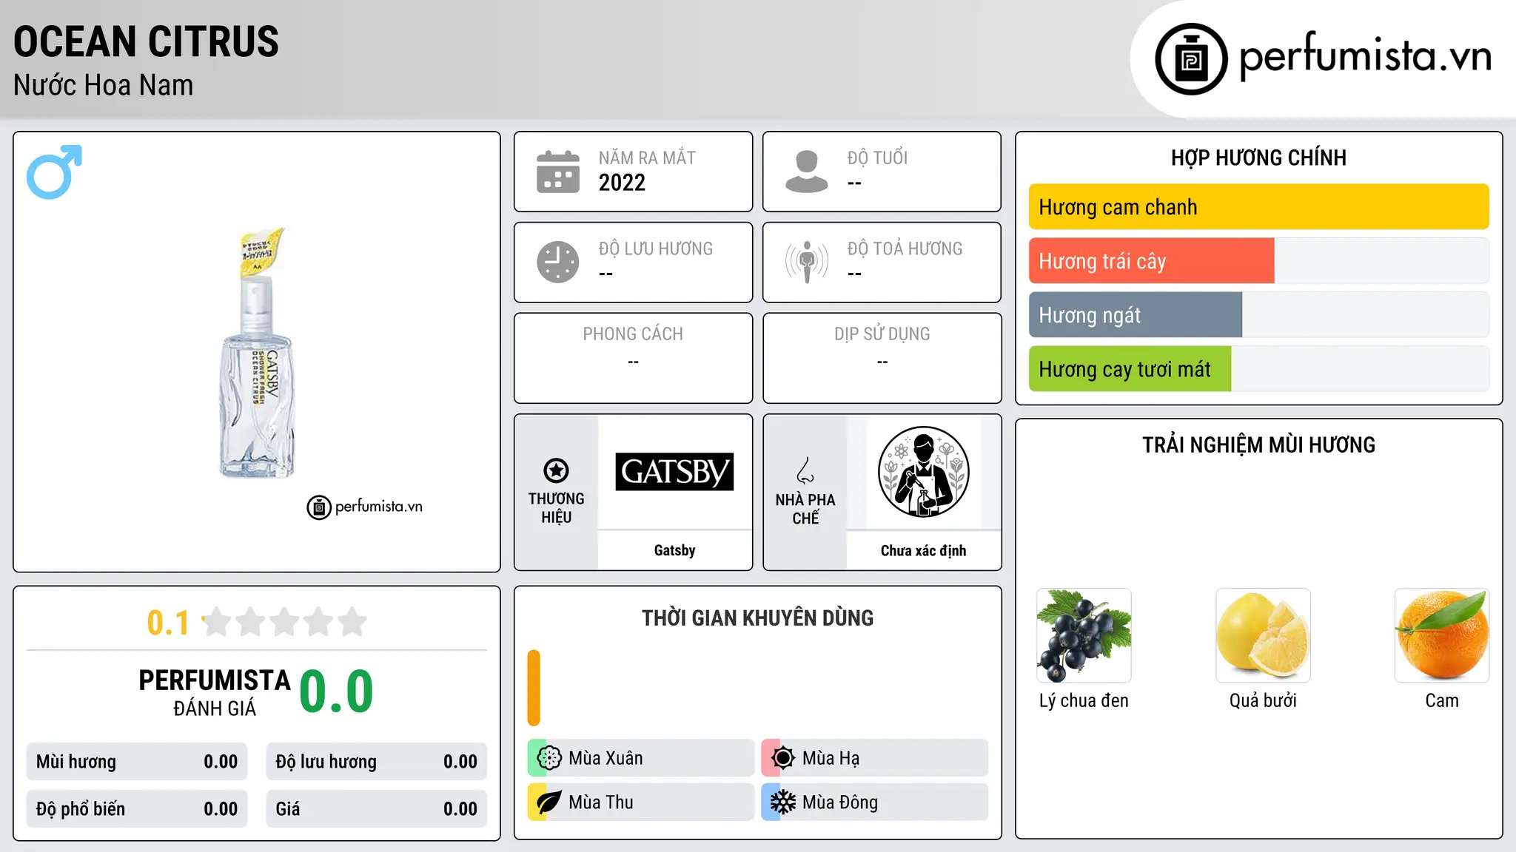Click the yellow Hương cam chanh bar
This screenshot has height=852, width=1516.
point(1259,207)
